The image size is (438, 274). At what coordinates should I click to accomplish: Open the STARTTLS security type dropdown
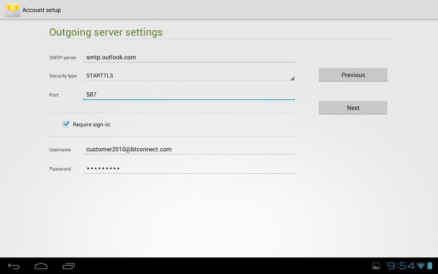(188, 76)
